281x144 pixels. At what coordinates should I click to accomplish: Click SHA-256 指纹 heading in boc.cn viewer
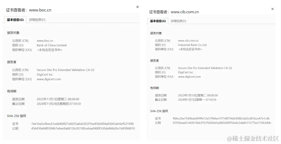[x=17, y=116]
